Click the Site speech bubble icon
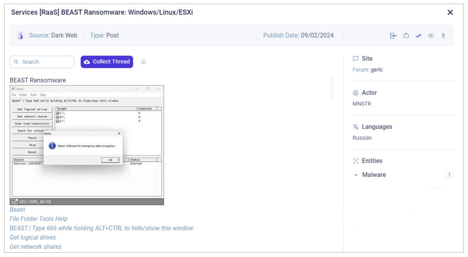The image size is (468, 257). coord(355,58)
